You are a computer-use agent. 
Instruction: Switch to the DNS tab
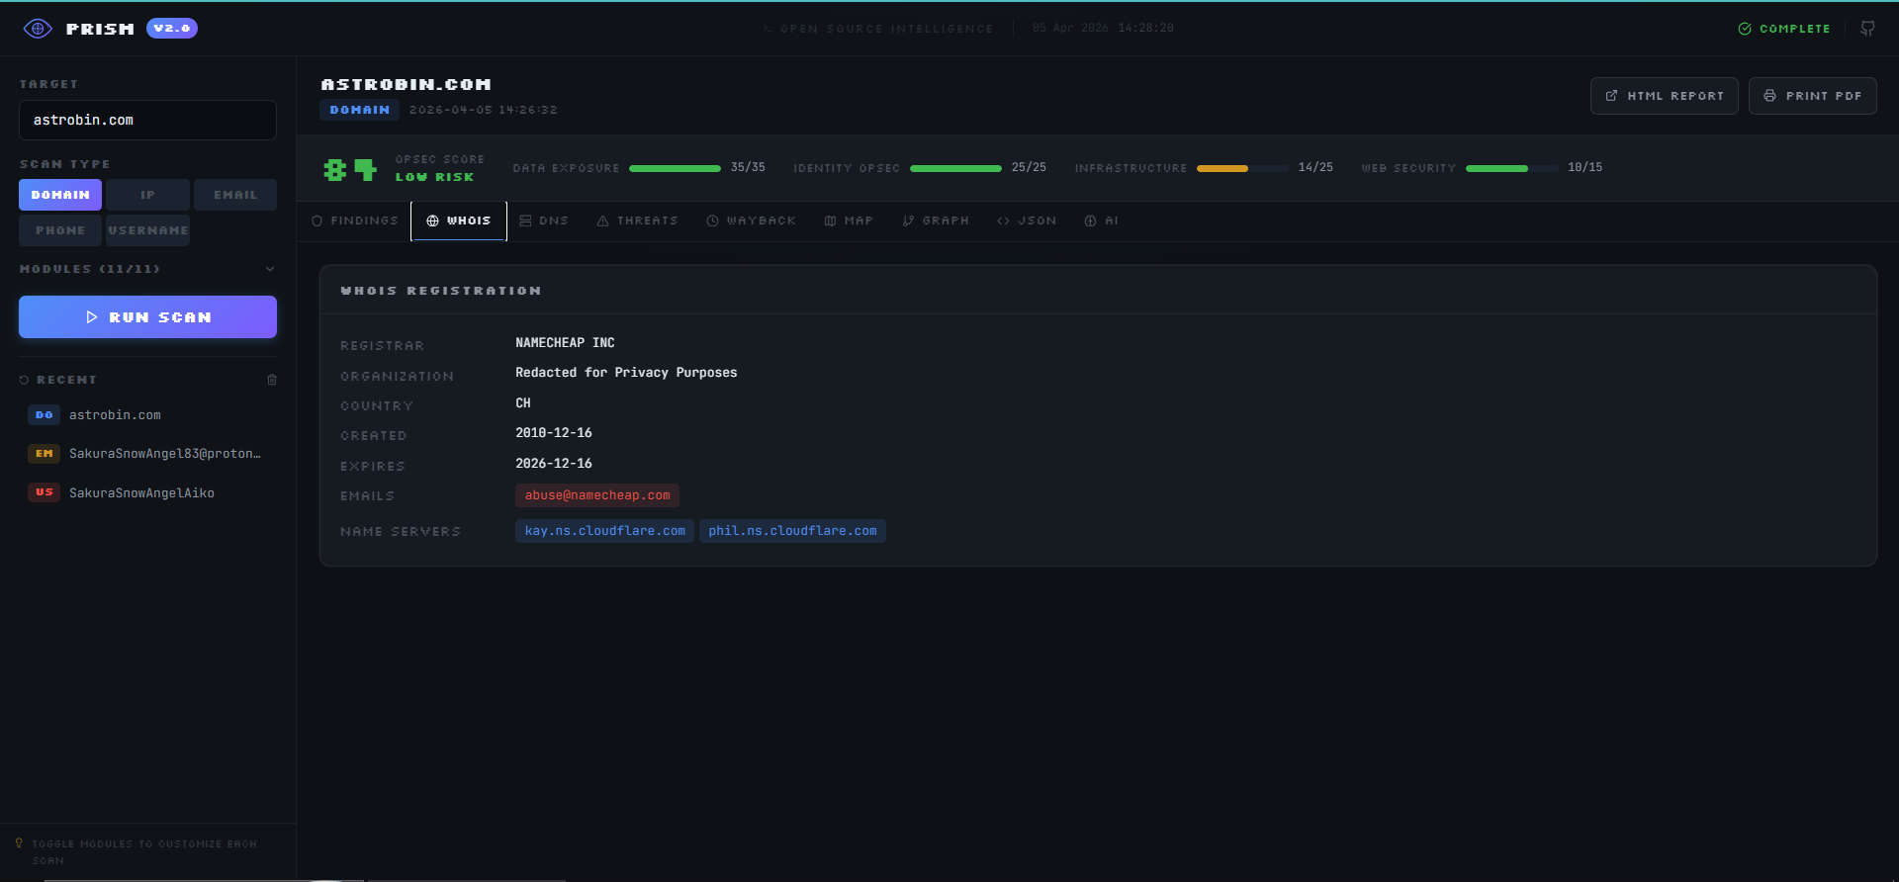click(544, 221)
